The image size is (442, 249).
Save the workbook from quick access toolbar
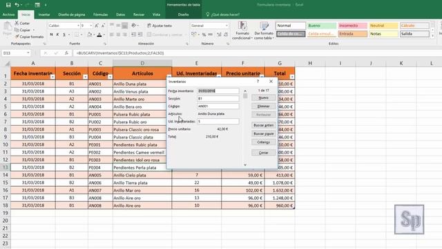[8, 5]
